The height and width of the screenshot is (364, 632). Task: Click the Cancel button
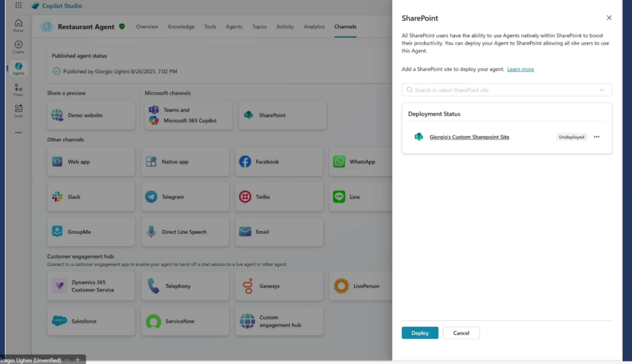point(461,333)
